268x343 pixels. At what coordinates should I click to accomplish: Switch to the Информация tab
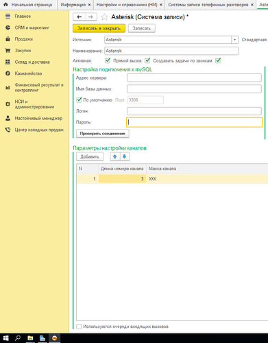(73, 5)
